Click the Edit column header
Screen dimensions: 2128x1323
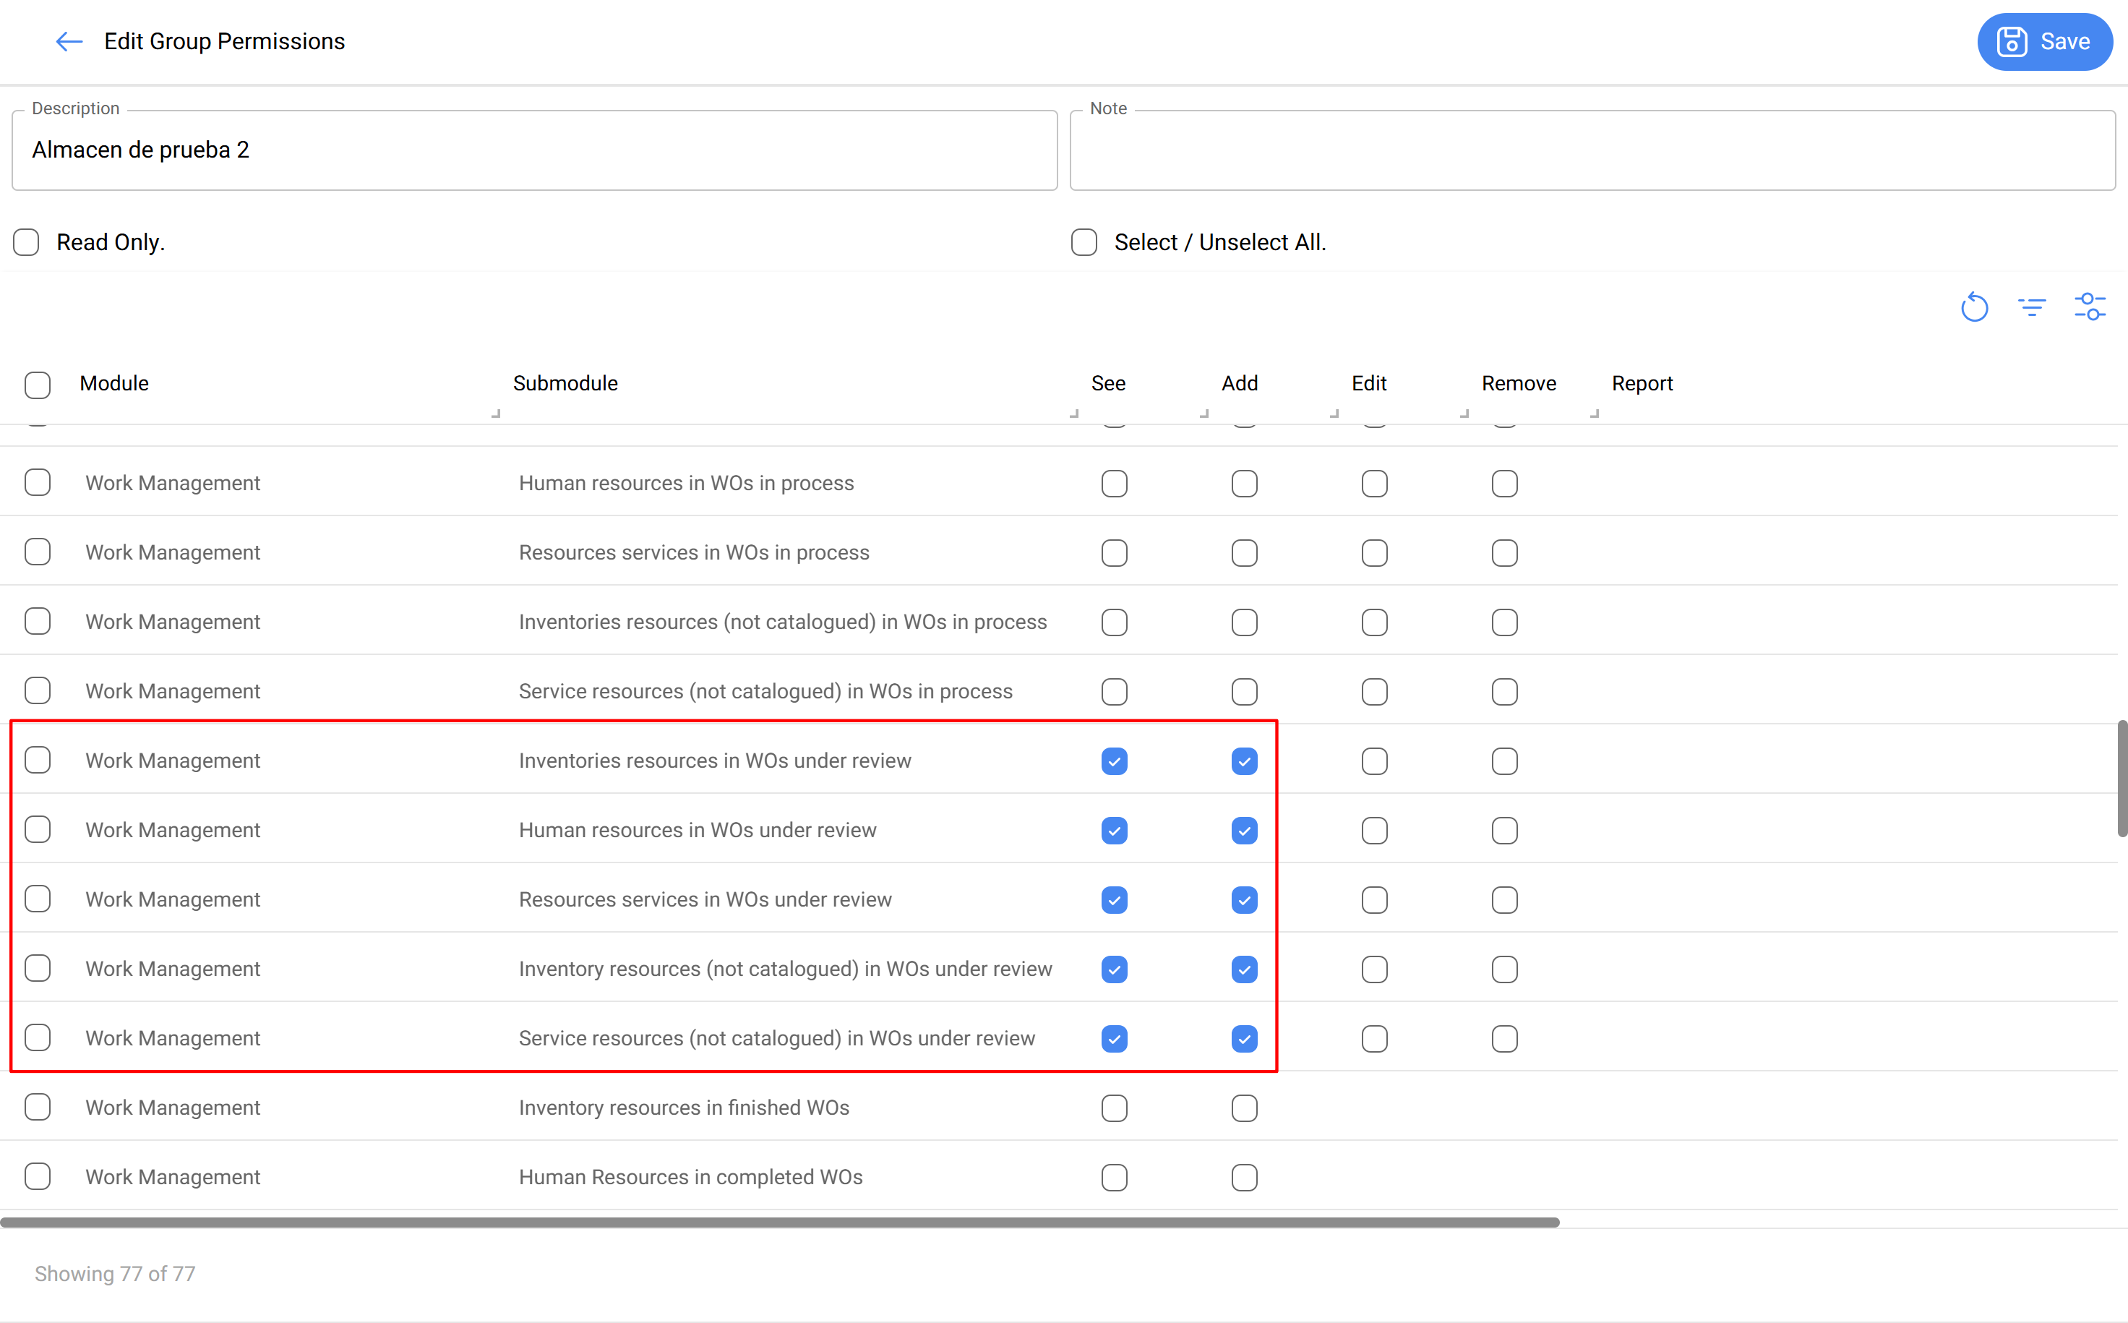coord(1369,383)
